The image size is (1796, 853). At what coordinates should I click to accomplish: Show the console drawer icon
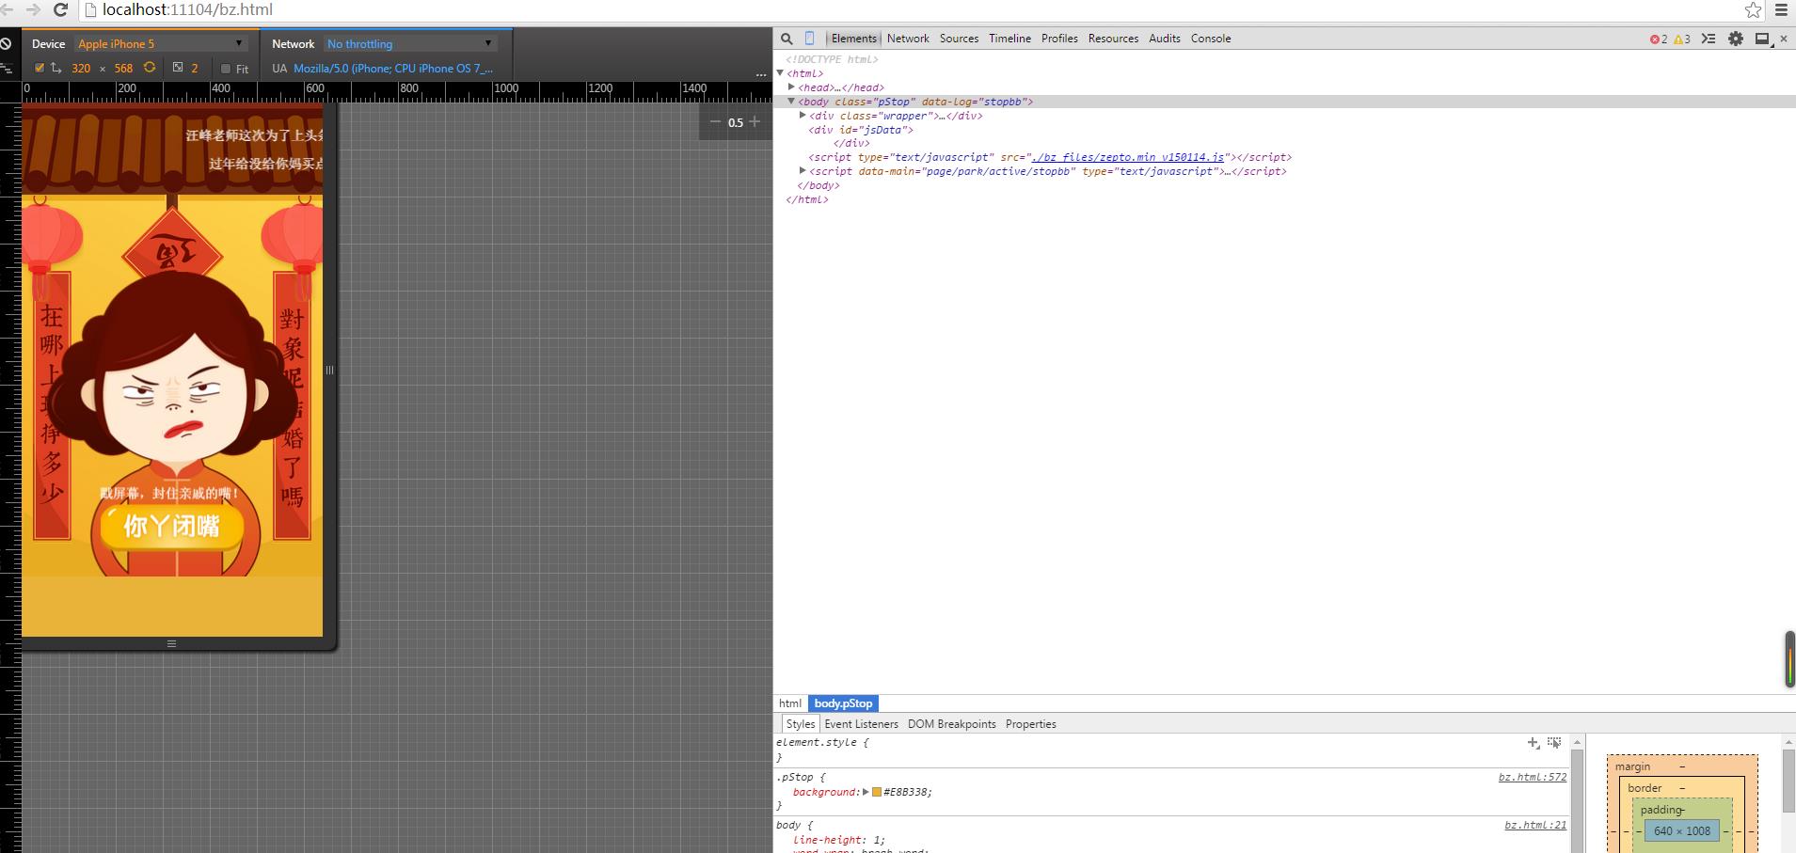point(1709,39)
